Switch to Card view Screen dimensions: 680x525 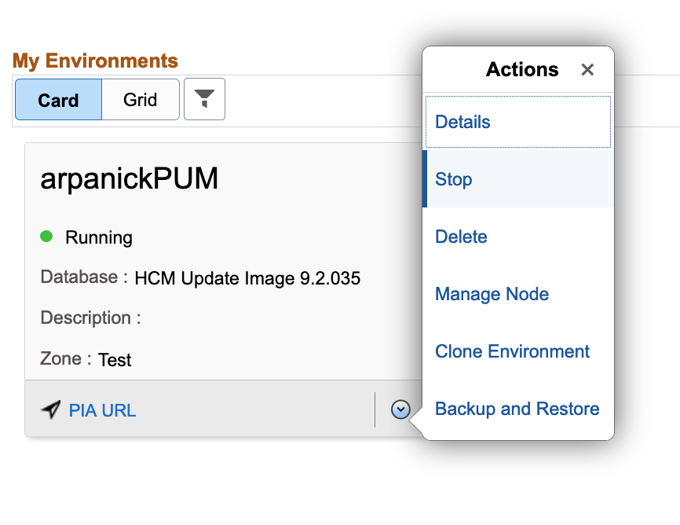pos(59,100)
